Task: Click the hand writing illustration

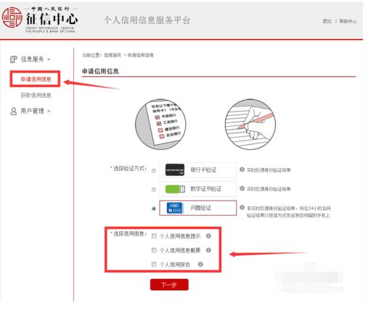Action: point(250,124)
